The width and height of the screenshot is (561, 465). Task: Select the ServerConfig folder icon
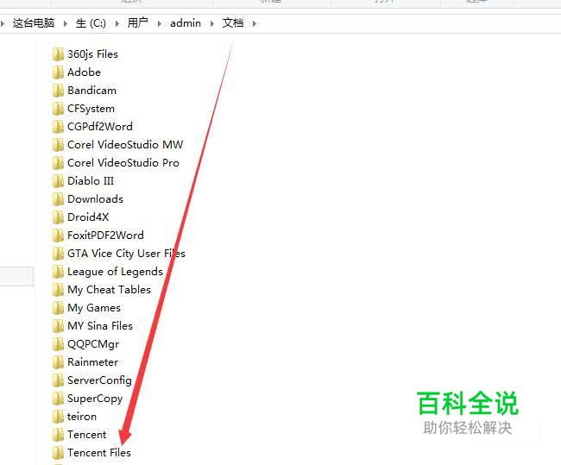(x=58, y=380)
